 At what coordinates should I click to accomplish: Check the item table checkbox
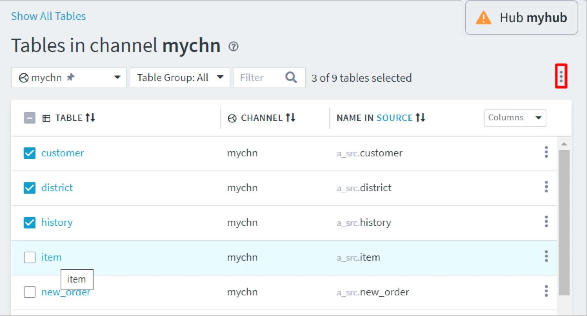click(x=30, y=257)
